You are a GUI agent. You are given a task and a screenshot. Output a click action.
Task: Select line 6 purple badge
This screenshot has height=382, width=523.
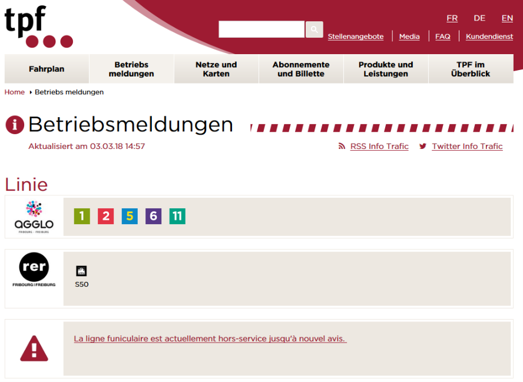click(153, 216)
